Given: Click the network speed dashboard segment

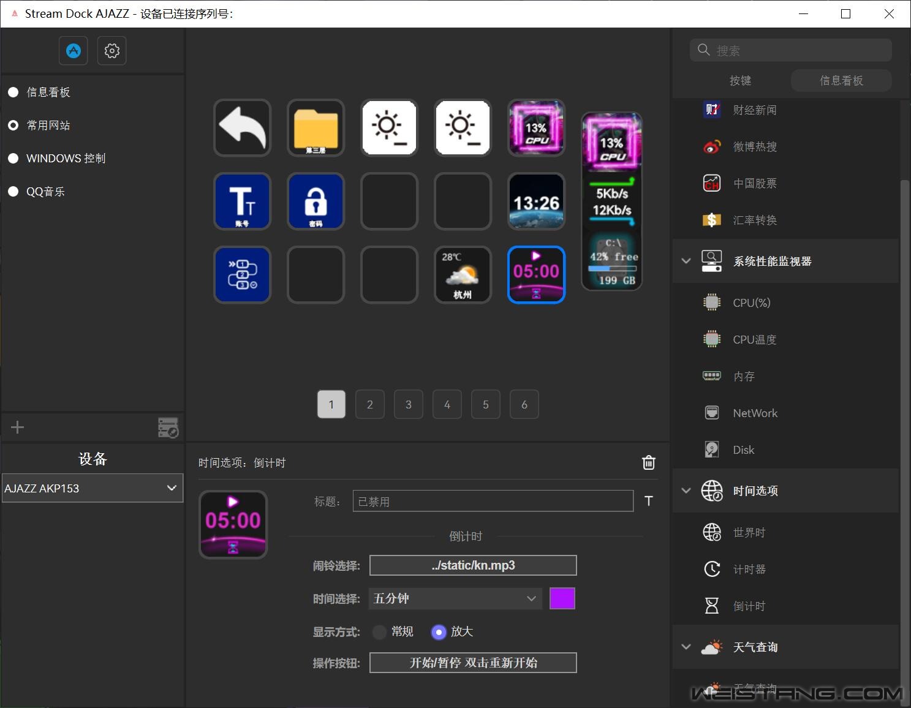Looking at the screenshot, I should [x=611, y=201].
